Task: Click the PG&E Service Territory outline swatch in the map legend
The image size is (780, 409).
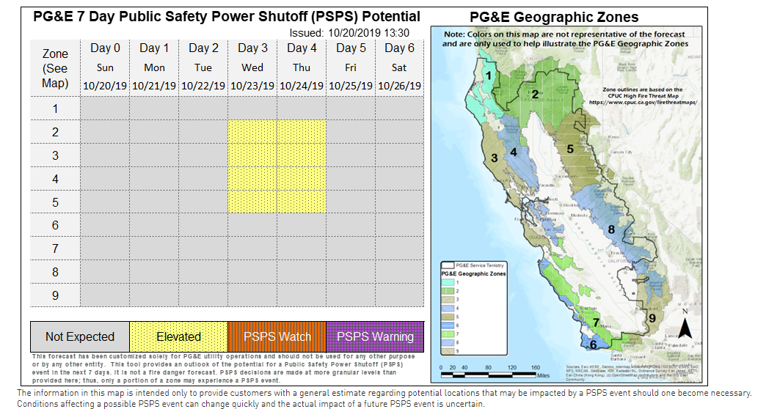Action: coord(448,266)
